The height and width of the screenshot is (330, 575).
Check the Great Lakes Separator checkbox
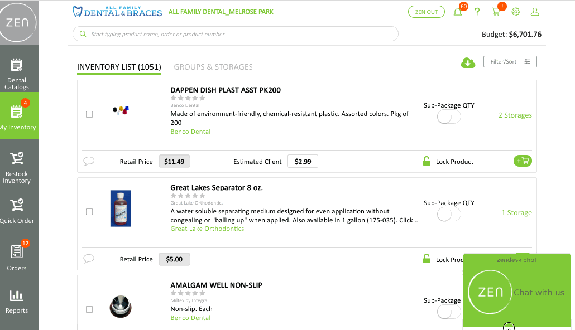89,212
